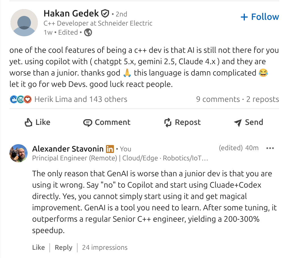
Task: View the 2 reposts list
Action: [x=263, y=99]
